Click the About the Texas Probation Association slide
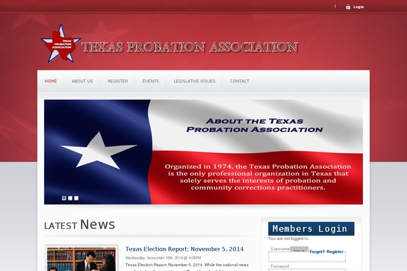The height and width of the screenshot is (271, 407). [x=203, y=152]
